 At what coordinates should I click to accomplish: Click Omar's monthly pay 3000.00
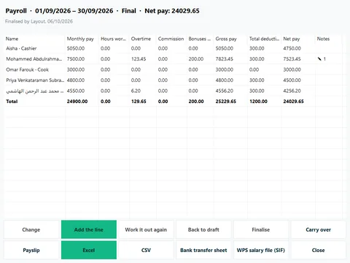coord(76,69)
